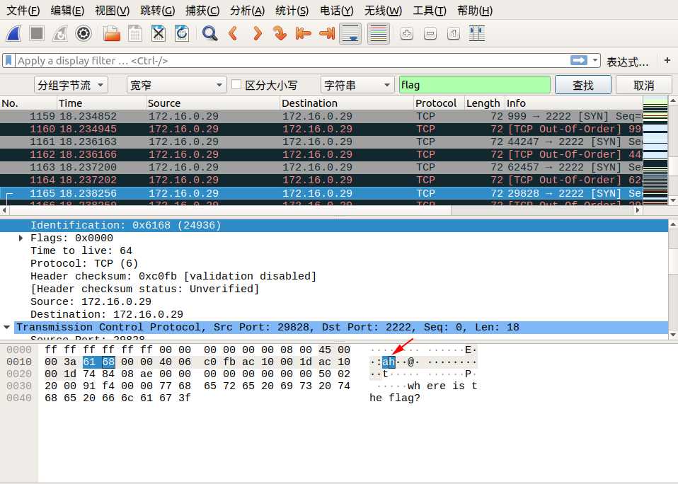Open a capture file folder icon
This screenshot has height=484, width=678.
112,33
